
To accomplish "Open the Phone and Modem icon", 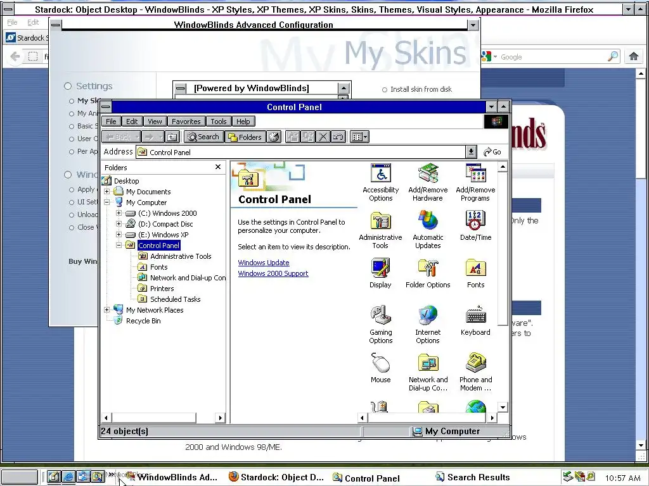I will [x=475, y=372].
